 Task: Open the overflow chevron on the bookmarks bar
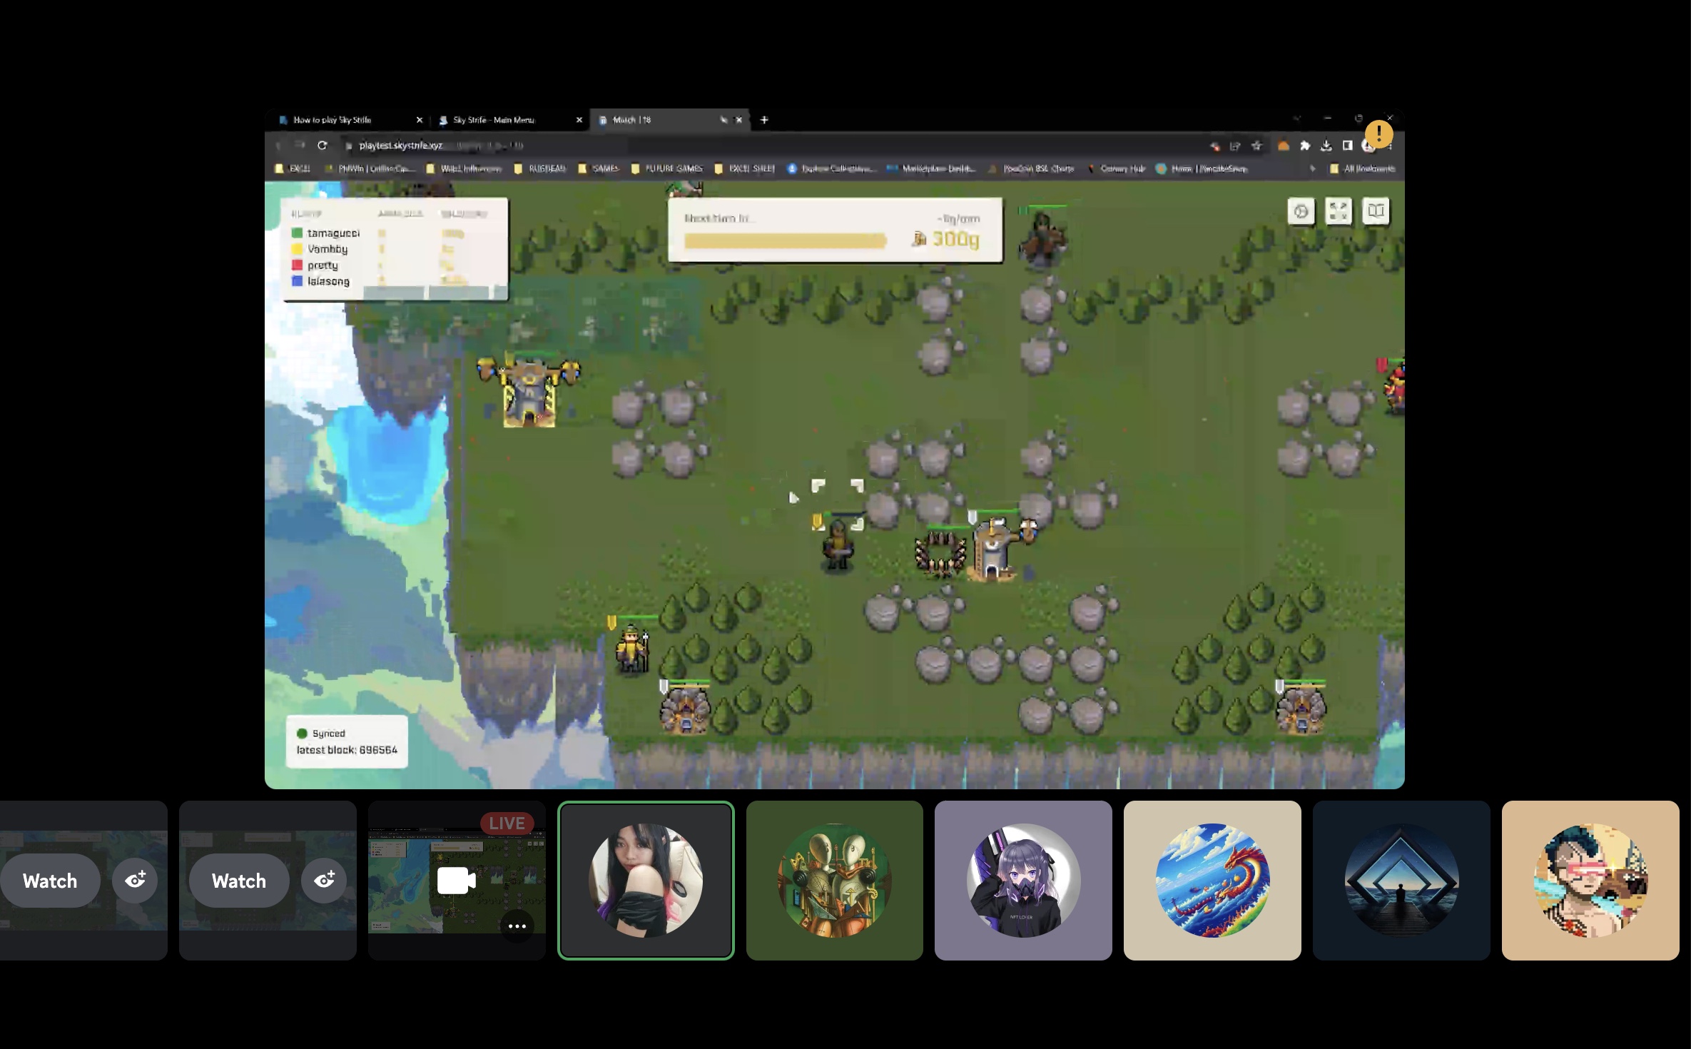(1312, 169)
